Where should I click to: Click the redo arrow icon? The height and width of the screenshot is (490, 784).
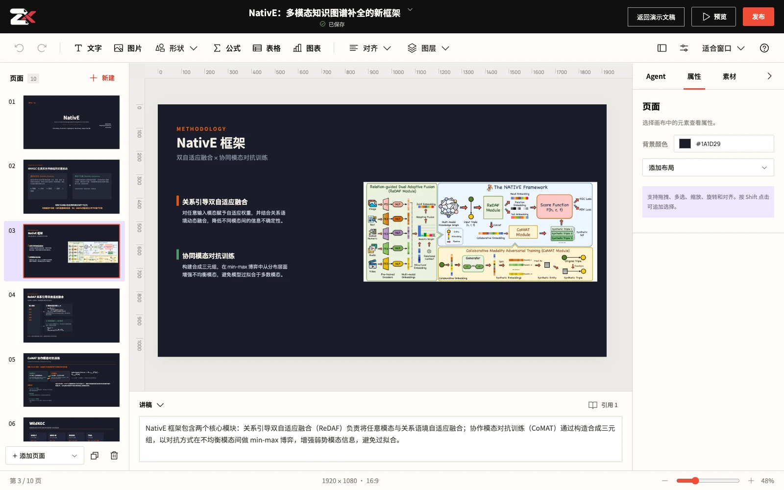tap(42, 48)
